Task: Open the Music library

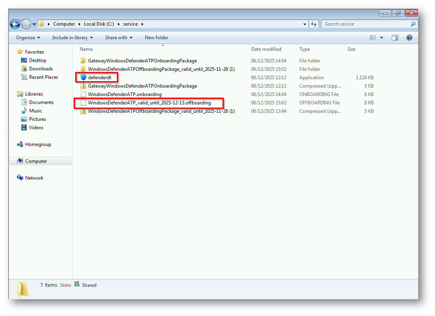Action: (x=36, y=110)
